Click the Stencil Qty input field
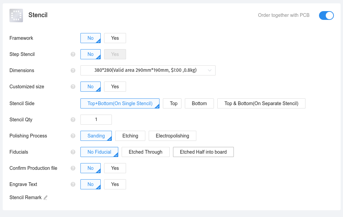Screen dimensions: 343x217 (96, 120)
